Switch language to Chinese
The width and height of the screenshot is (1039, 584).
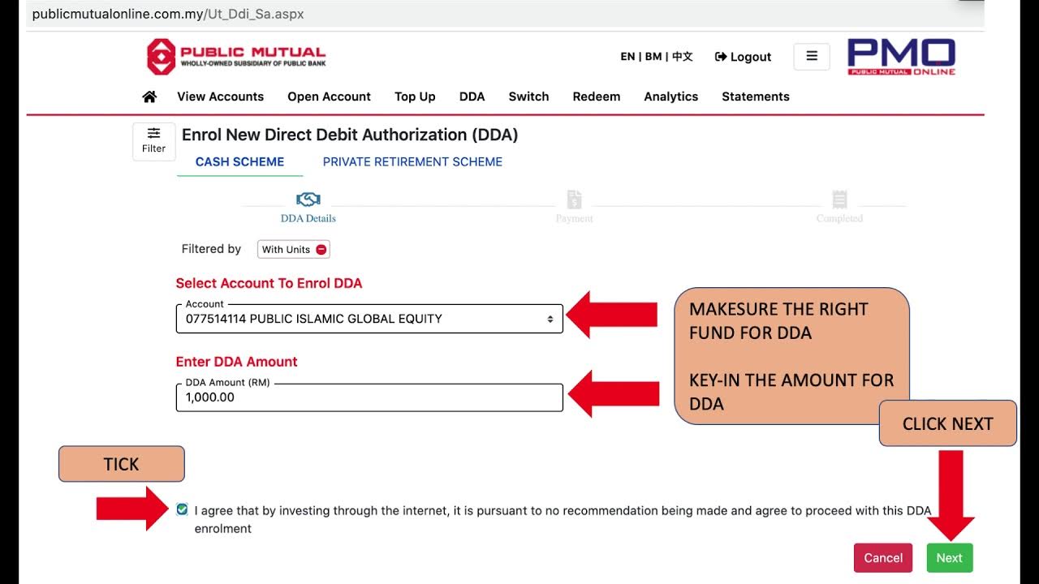click(x=683, y=57)
